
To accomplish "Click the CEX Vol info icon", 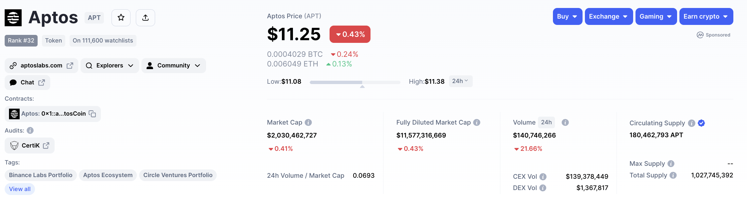I will 543,177.
